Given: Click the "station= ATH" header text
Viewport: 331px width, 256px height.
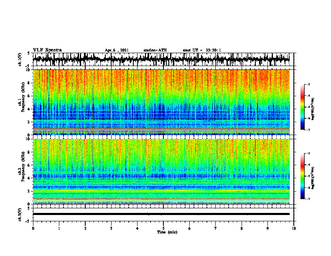Looking at the screenshot, I should pos(155,50).
